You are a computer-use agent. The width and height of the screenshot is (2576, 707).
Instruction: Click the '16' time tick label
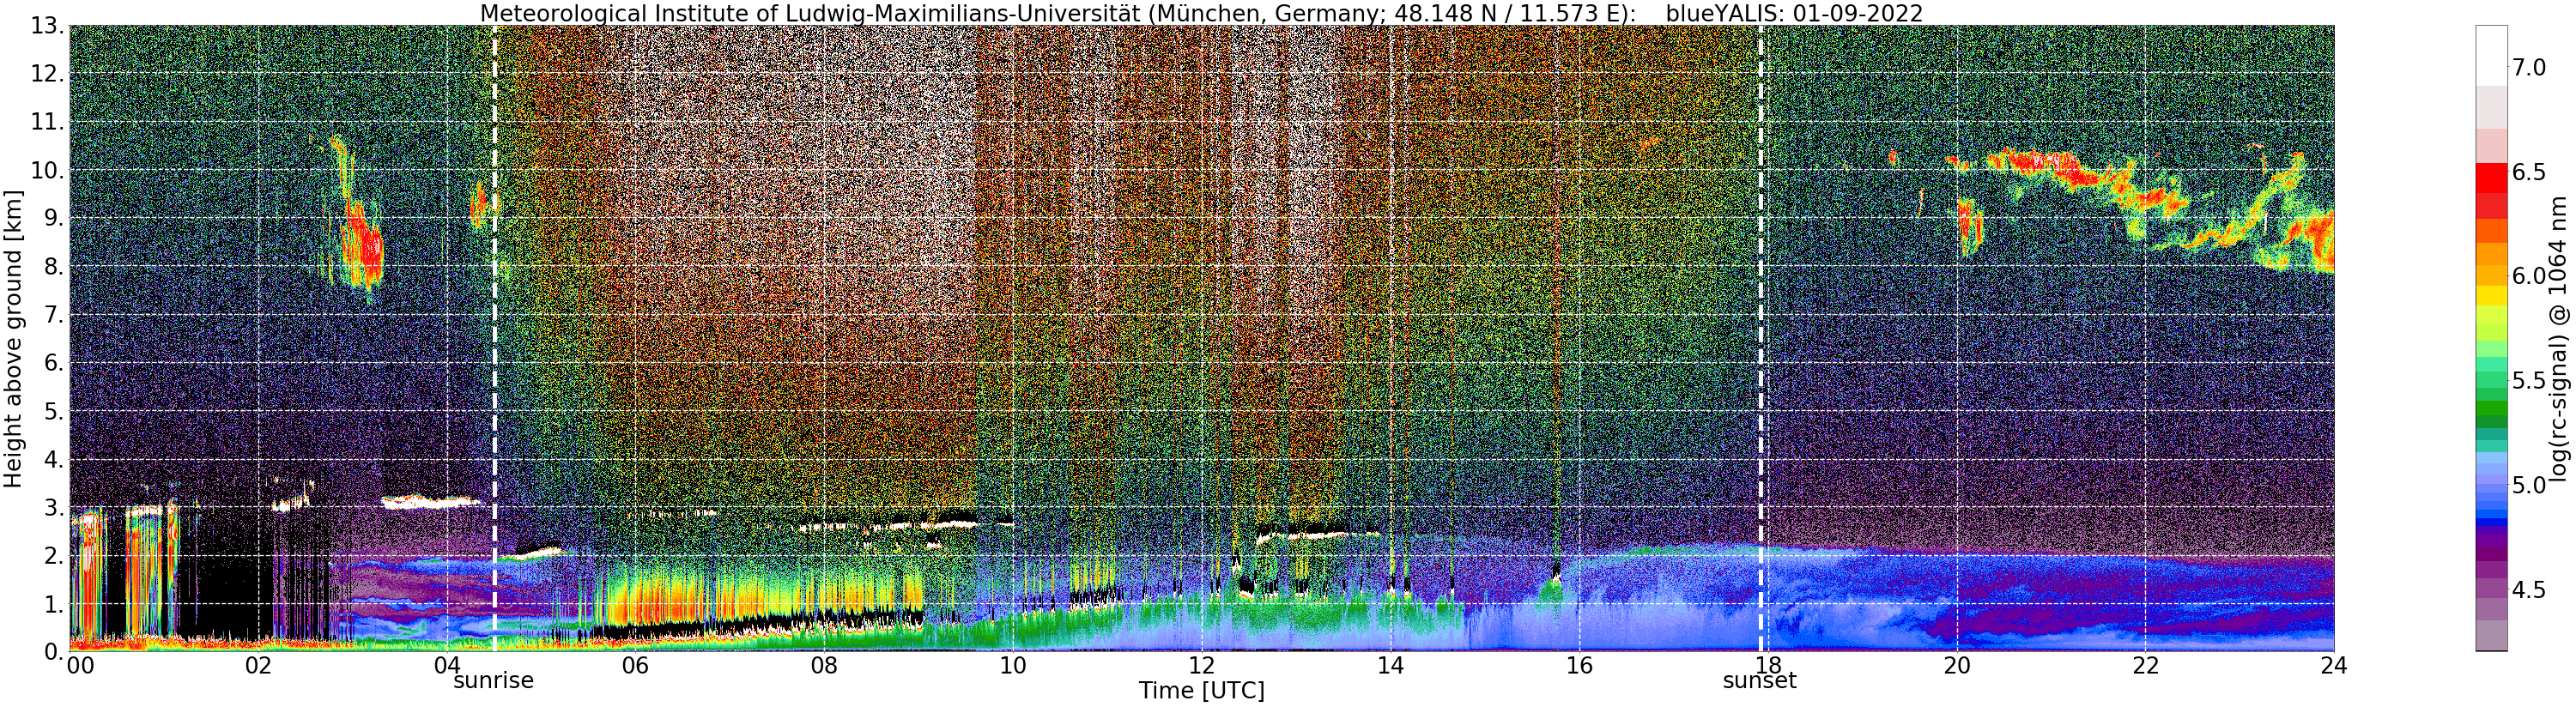1579,666
